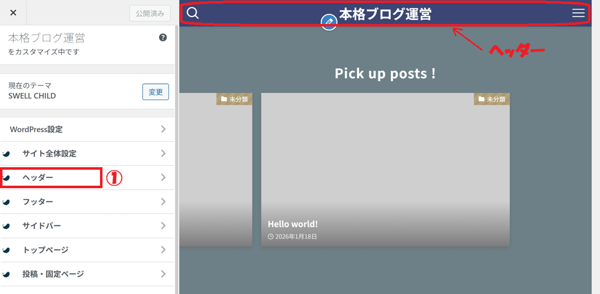Click the 未分類 category tag on Hello world card
The height and width of the screenshot is (294, 600).
(x=492, y=99)
